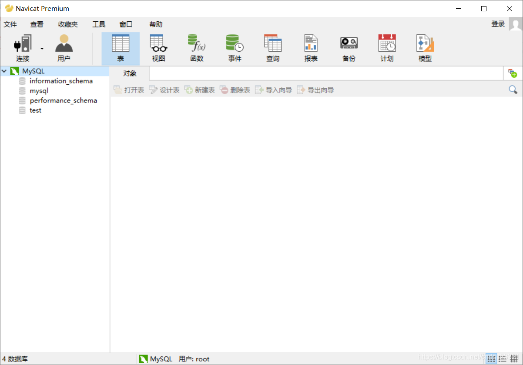Open the 窗口 window menu
523x365 pixels.
(x=126, y=24)
